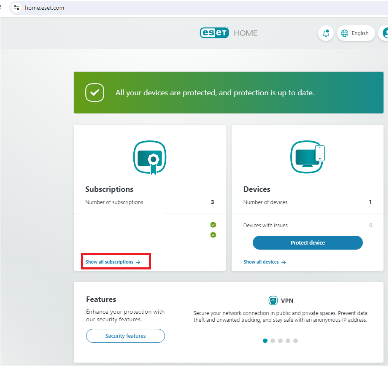
Task: Click the upper green subscription status check
Action: point(213,225)
